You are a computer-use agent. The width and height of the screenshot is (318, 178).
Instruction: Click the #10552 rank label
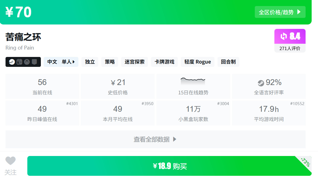(297, 104)
